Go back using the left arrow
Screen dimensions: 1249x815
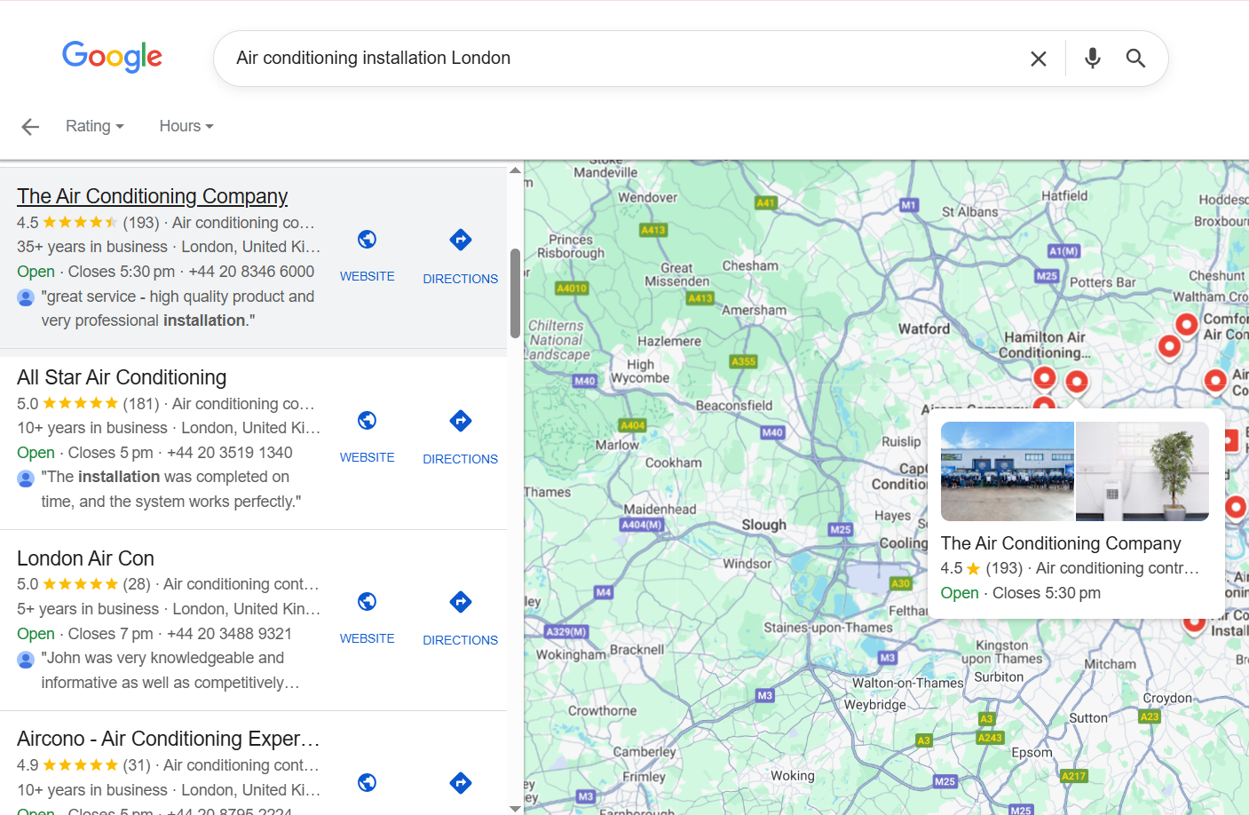(30, 127)
